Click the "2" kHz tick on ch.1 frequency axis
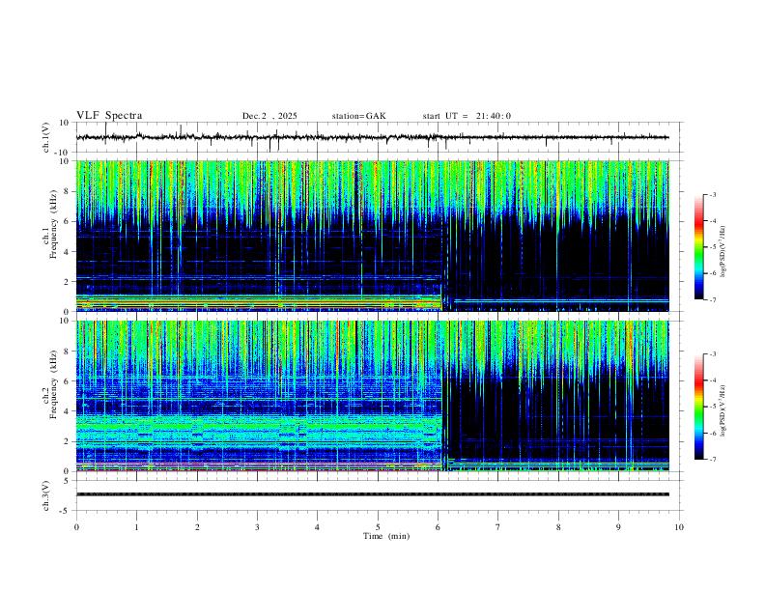Viewport: 765px width, 591px height. (x=68, y=281)
